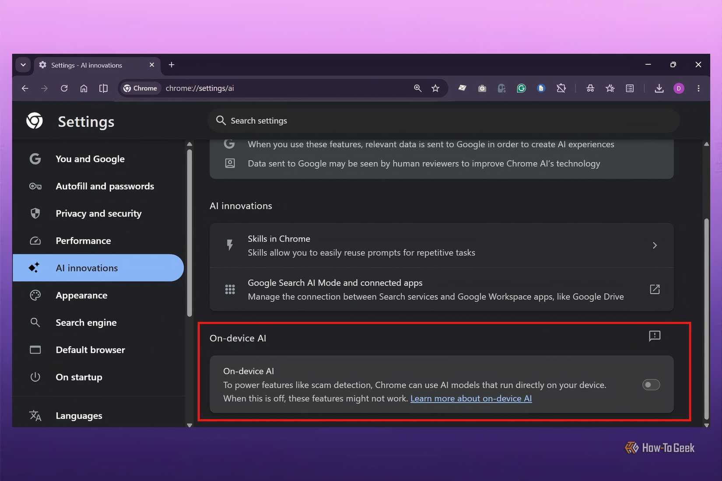This screenshot has height=481, width=722.
Task: Open Google Search AI Mode and connected apps
Action: click(442, 289)
